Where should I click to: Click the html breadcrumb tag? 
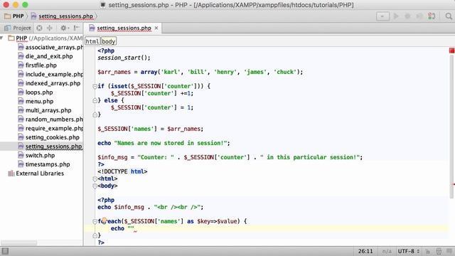pos(92,41)
